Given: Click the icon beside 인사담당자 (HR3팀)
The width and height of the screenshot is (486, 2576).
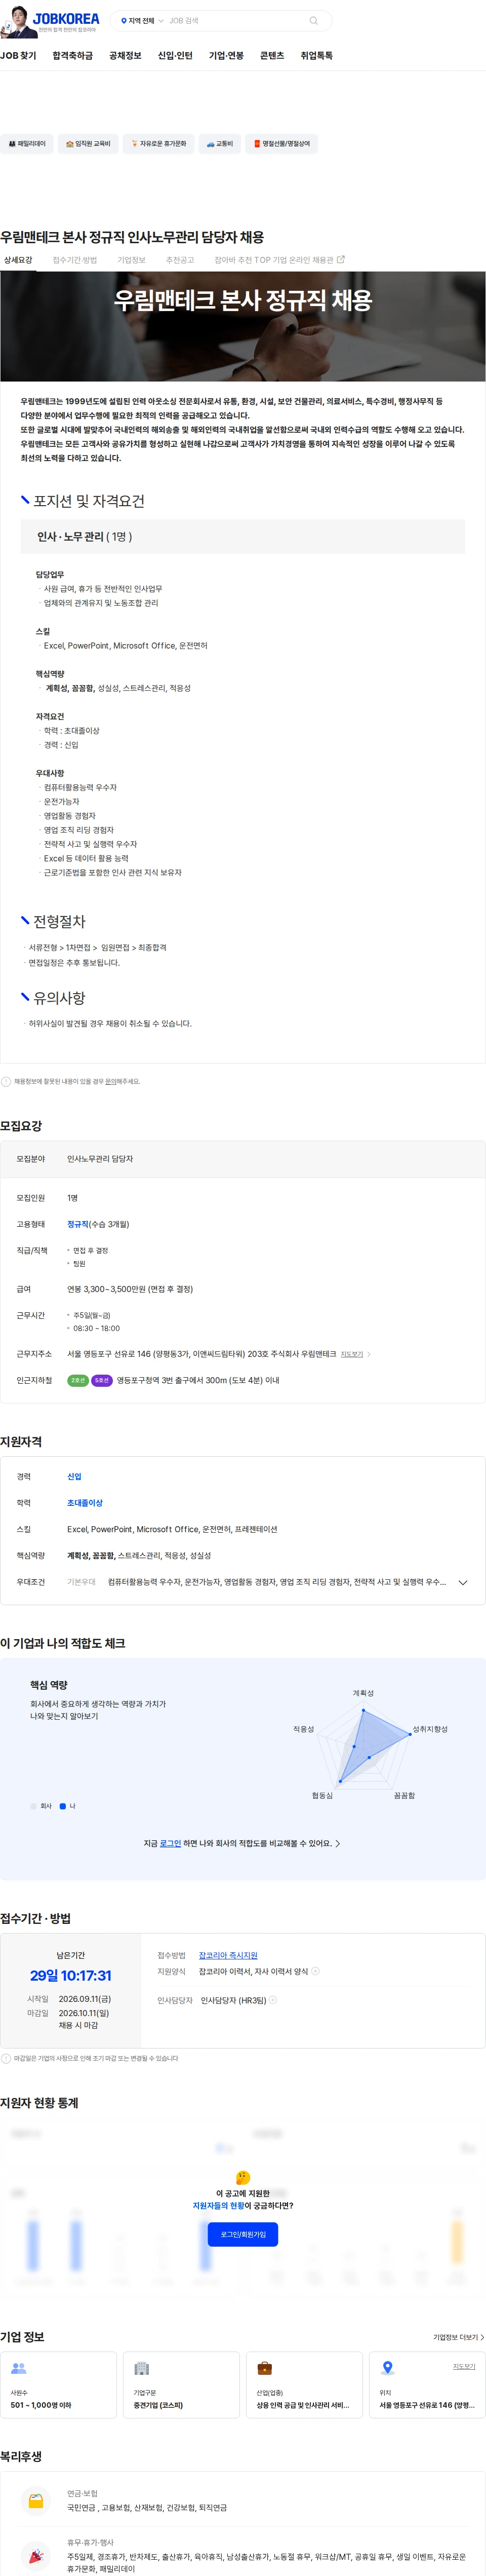Looking at the screenshot, I should coord(273,2000).
